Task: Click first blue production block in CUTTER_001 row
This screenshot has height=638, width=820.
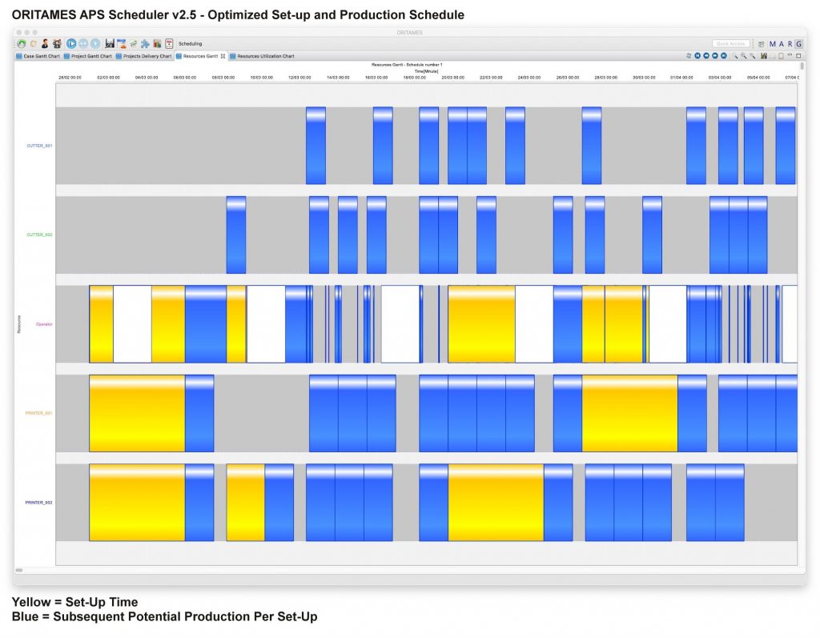Action: (316, 146)
